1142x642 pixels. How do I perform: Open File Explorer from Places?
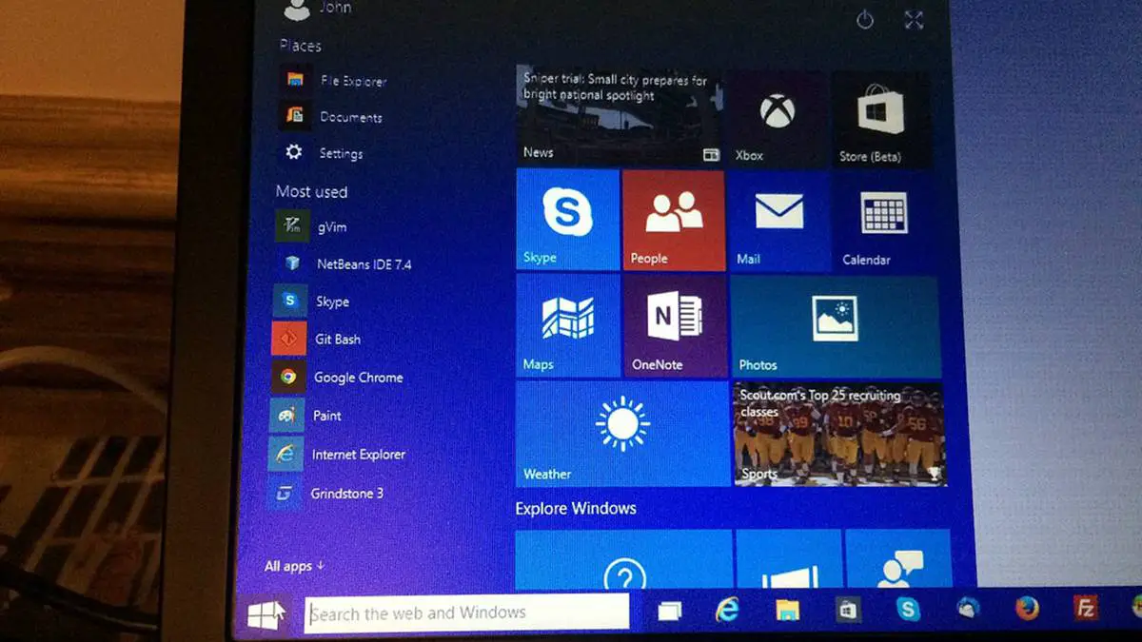point(334,81)
